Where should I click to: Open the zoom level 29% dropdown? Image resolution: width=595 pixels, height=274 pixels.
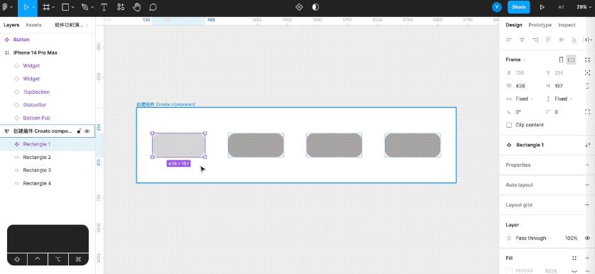click(x=584, y=7)
